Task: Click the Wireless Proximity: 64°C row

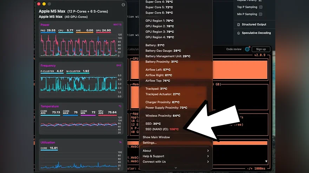Action: pos(163,116)
